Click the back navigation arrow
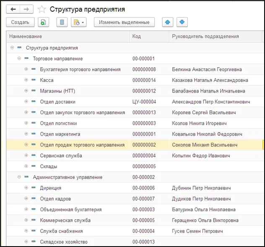The width and height of the screenshot is (265, 247). 13,9
